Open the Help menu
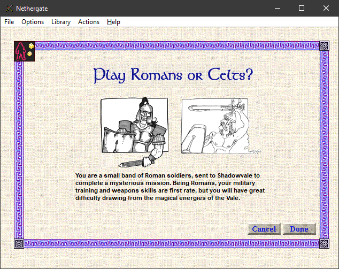339x269 pixels. tap(113, 22)
